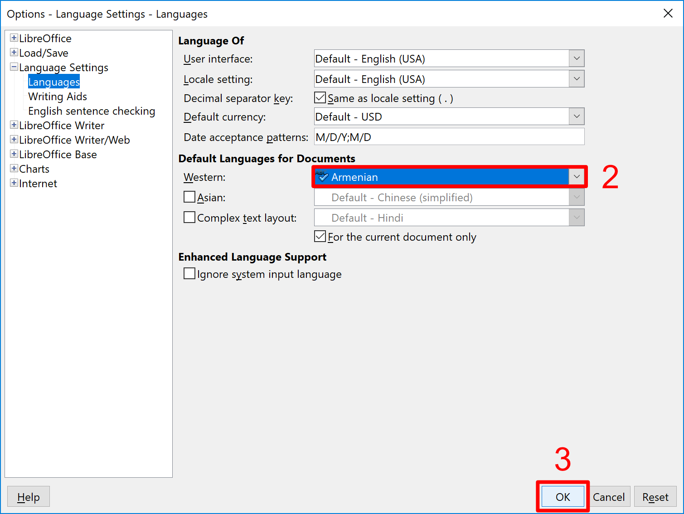
Task: Open English sentence checking page
Action: (92, 111)
